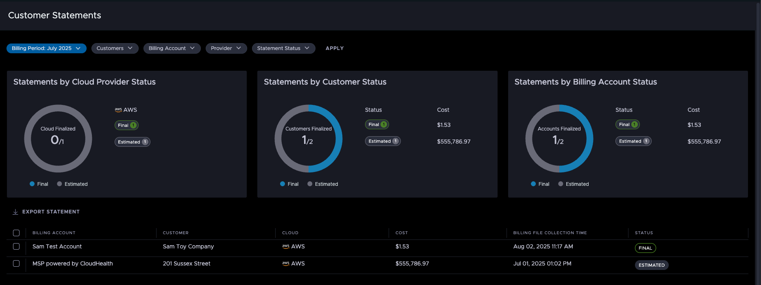Expand the Provider filter dropdown
This screenshot has height=285, width=761.
pyautogui.click(x=226, y=48)
